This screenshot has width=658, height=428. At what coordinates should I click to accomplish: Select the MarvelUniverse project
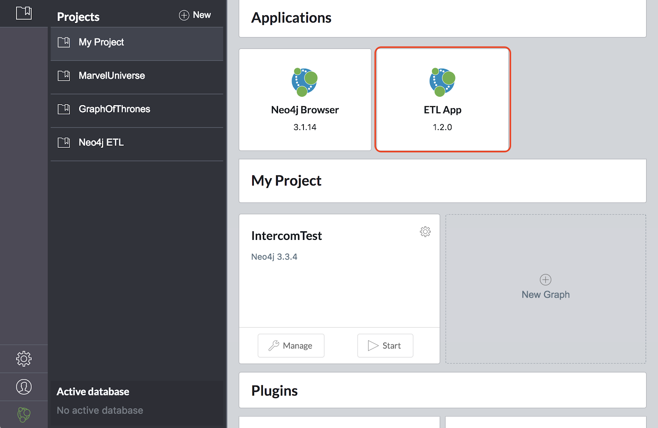point(137,77)
